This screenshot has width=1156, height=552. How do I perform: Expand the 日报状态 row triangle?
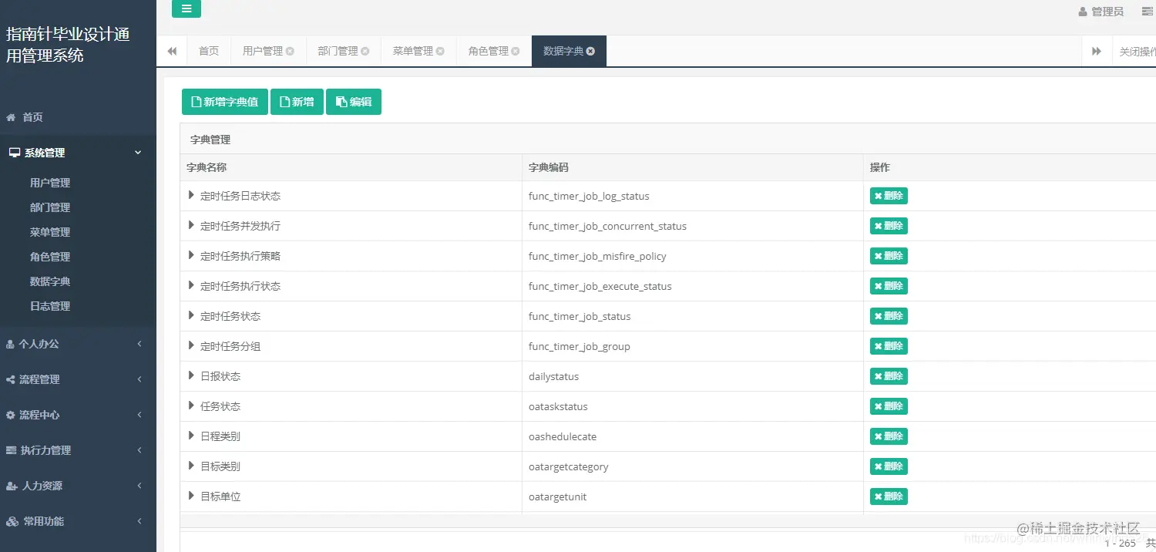191,375
